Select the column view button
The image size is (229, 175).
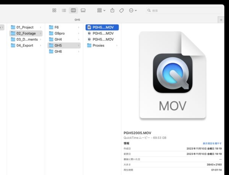click(x=73, y=10)
